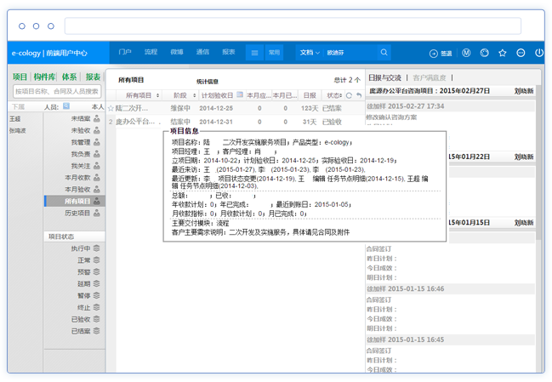The width and height of the screenshot is (552, 382).
Task: Sort by the 阶段 column header
Action: tap(180, 95)
